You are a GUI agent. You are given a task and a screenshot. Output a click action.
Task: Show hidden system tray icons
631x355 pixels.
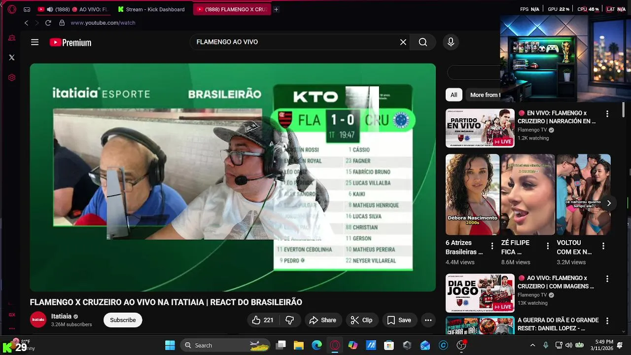click(532, 345)
